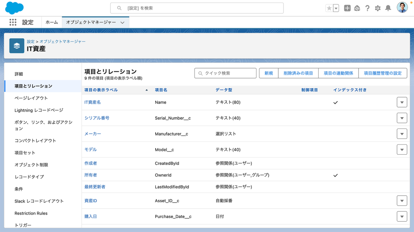The height and width of the screenshot is (232, 414).
Task: Expand the オブジェクトマネージャー tab chevron
Action: (123, 23)
